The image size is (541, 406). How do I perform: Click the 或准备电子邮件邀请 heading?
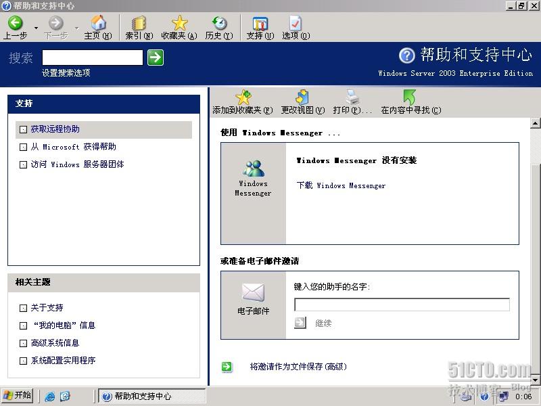(x=260, y=261)
